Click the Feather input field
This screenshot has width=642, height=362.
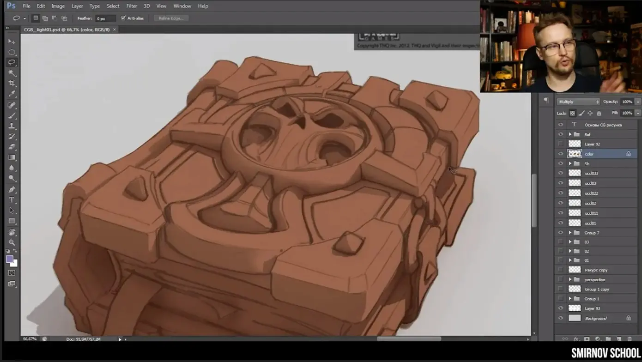click(x=105, y=18)
